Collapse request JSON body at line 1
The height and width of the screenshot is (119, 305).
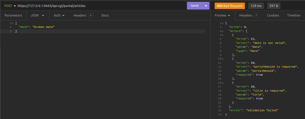pyautogui.click(x=12, y=23)
